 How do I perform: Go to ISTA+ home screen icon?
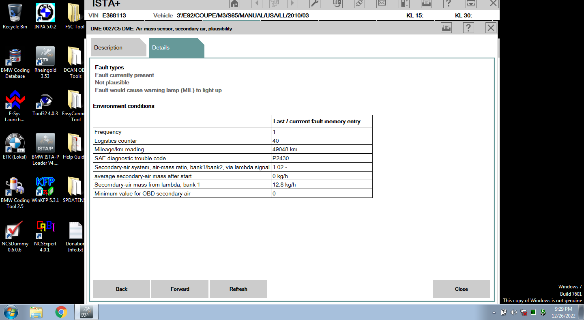click(234, 4)
